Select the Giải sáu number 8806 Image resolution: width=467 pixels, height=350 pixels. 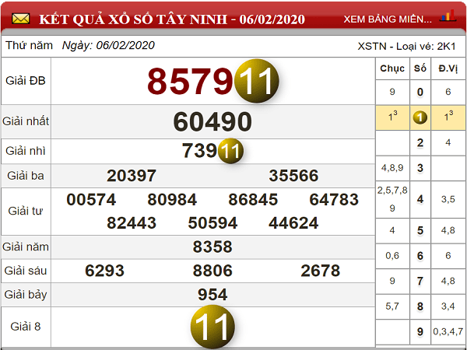[212, 271]
